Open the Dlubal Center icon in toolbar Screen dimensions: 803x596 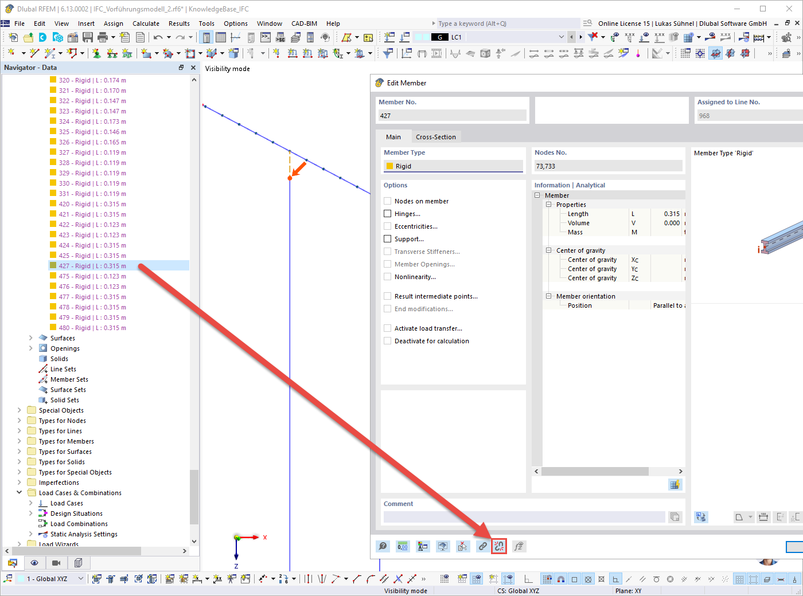coord(42,37)
